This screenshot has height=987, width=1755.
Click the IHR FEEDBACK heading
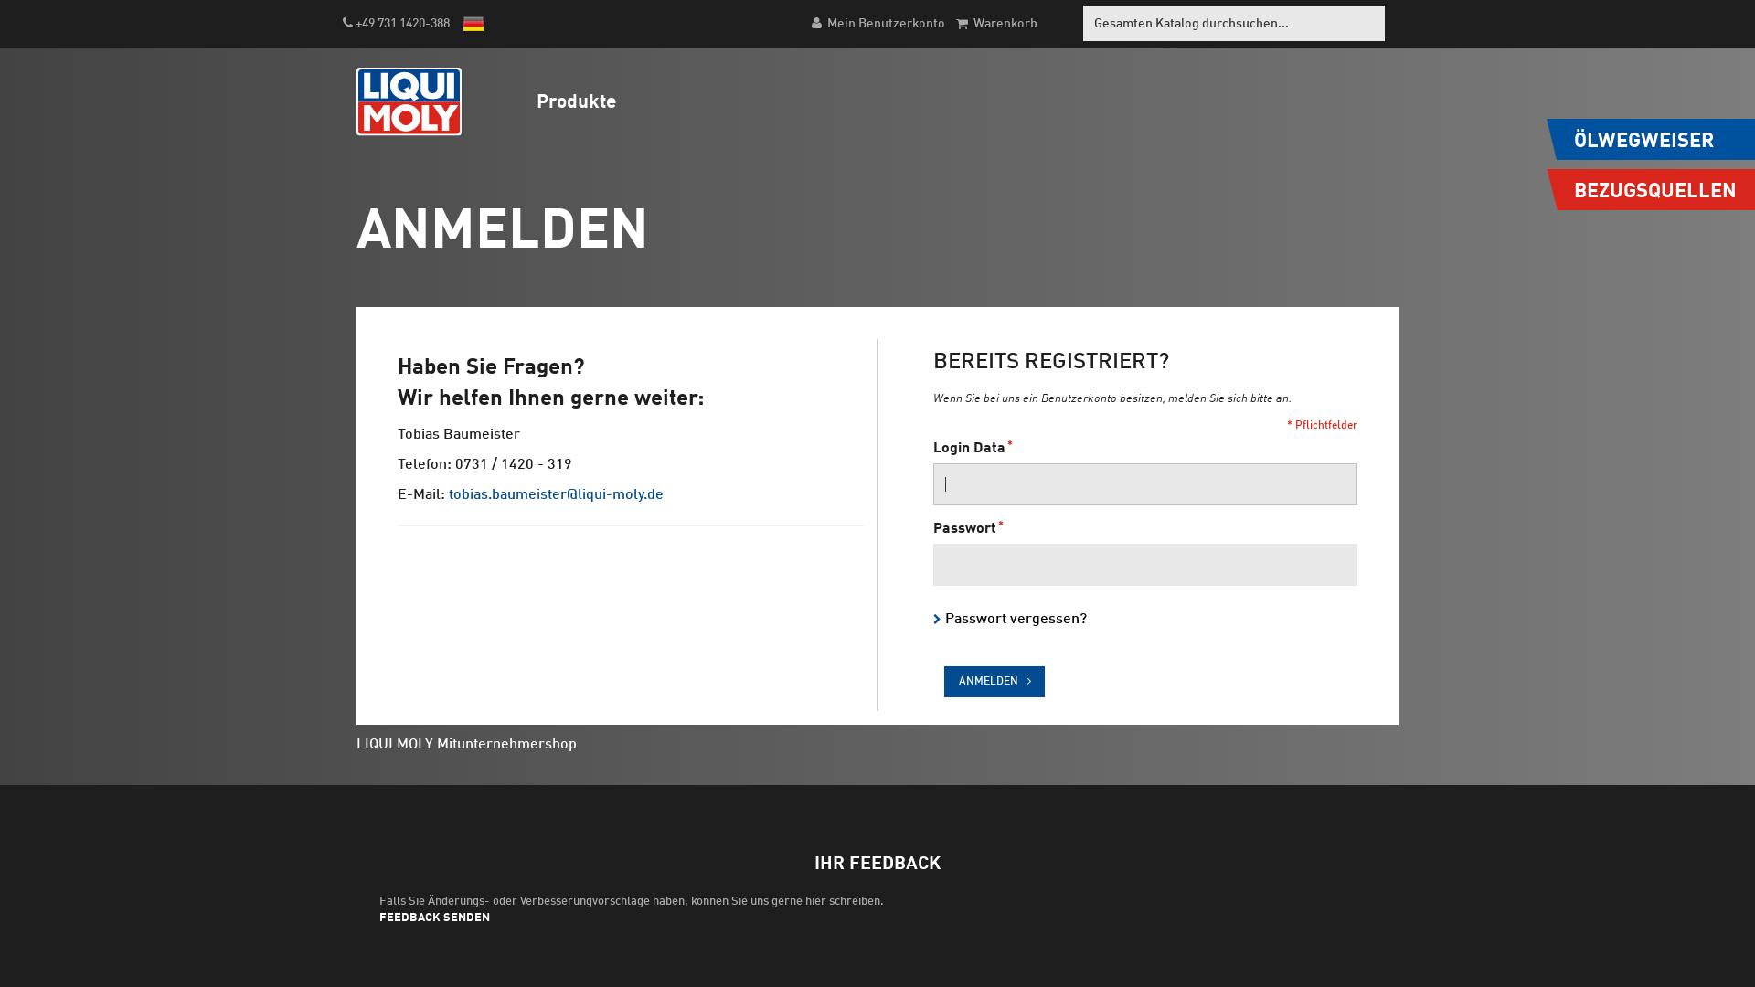click(x=877, y=864)
